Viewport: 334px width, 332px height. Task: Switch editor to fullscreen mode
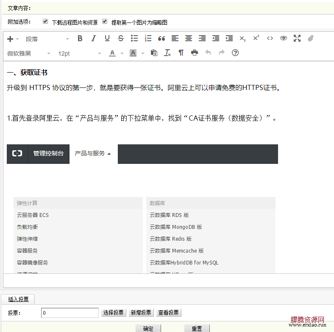click(x=297, y=38)
